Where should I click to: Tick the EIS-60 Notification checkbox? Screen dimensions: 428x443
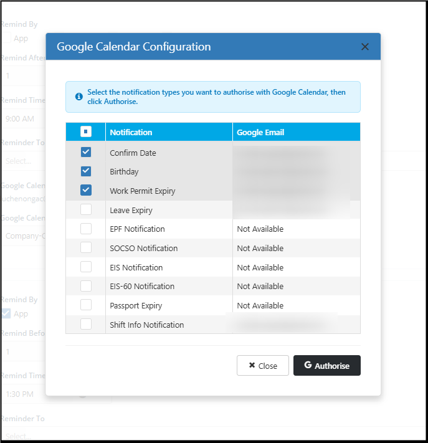pyautogui.click(x=85, y=286)
